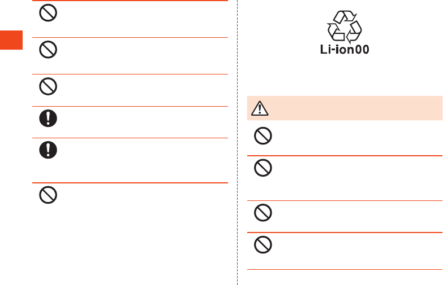Screen dimensions: 443x285
Task: Select the orange chapter tab on page edge
Action: click(11, 40)
